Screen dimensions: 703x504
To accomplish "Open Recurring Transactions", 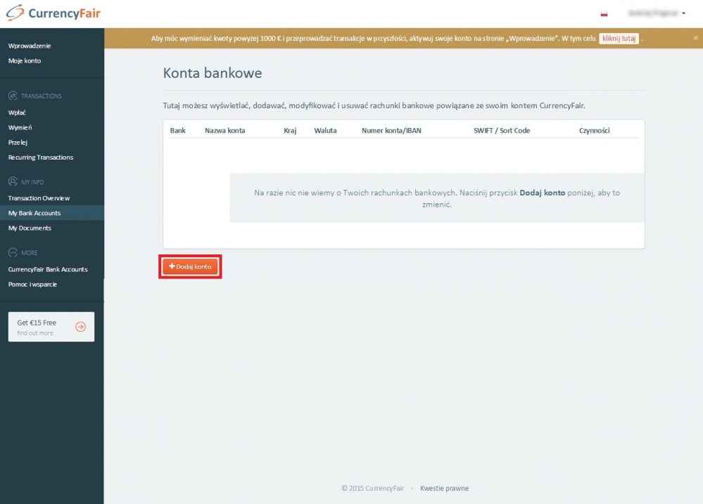I will (41, 157).
